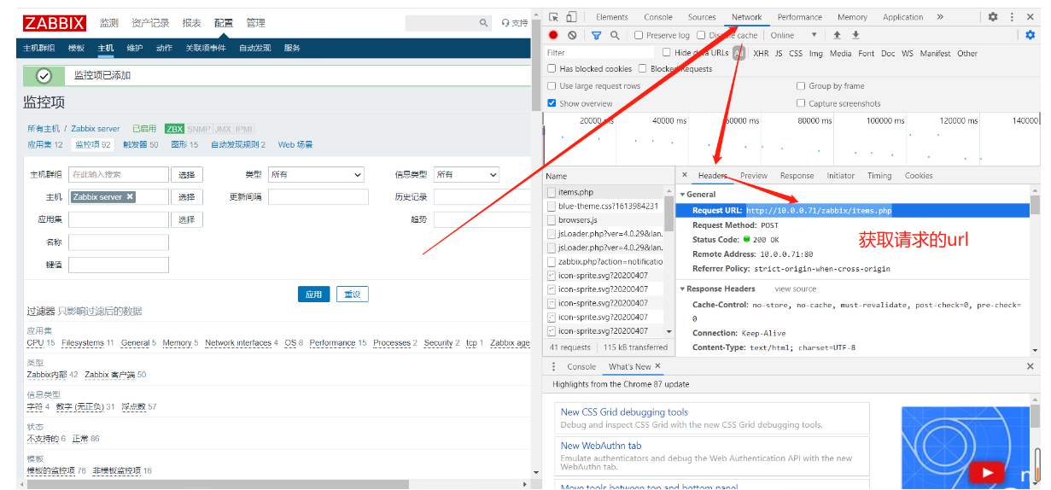The width and height of the screenshot is (1051, 490).
Task: Click the network overview timeline at 60000 ms
Action: (741, 121)
